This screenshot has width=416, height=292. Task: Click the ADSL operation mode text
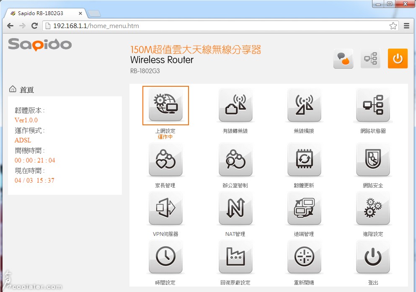pyautogui.click(x=23, y=140)
